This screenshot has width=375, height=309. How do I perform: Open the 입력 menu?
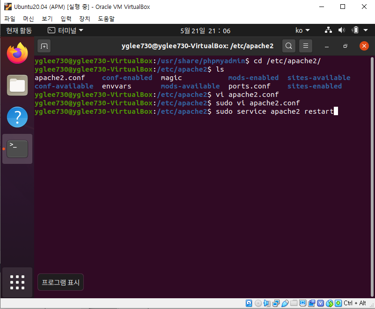tap(66, 19)
